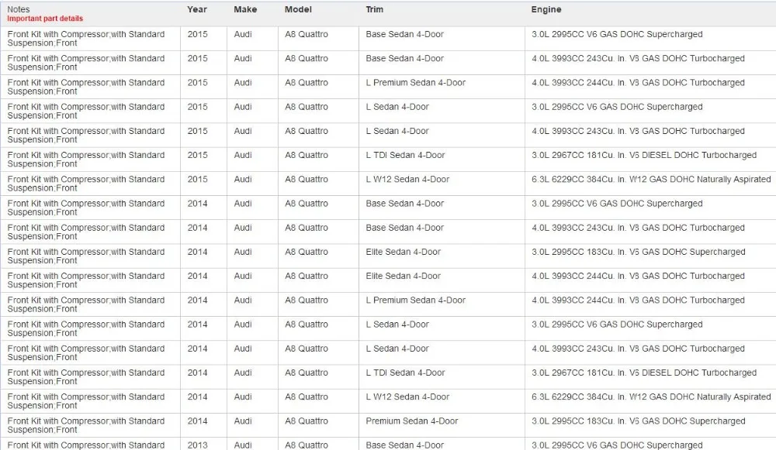Click the red "Important part details" text
The height and width of the screenshot is (450, 776).
click(x=45, y=19)
